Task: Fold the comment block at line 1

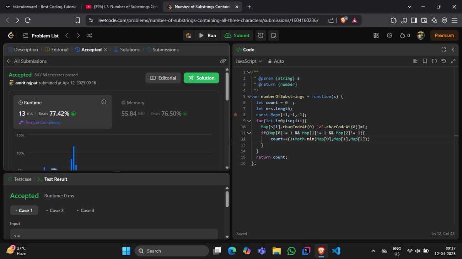Action: (x=249, y=72)
